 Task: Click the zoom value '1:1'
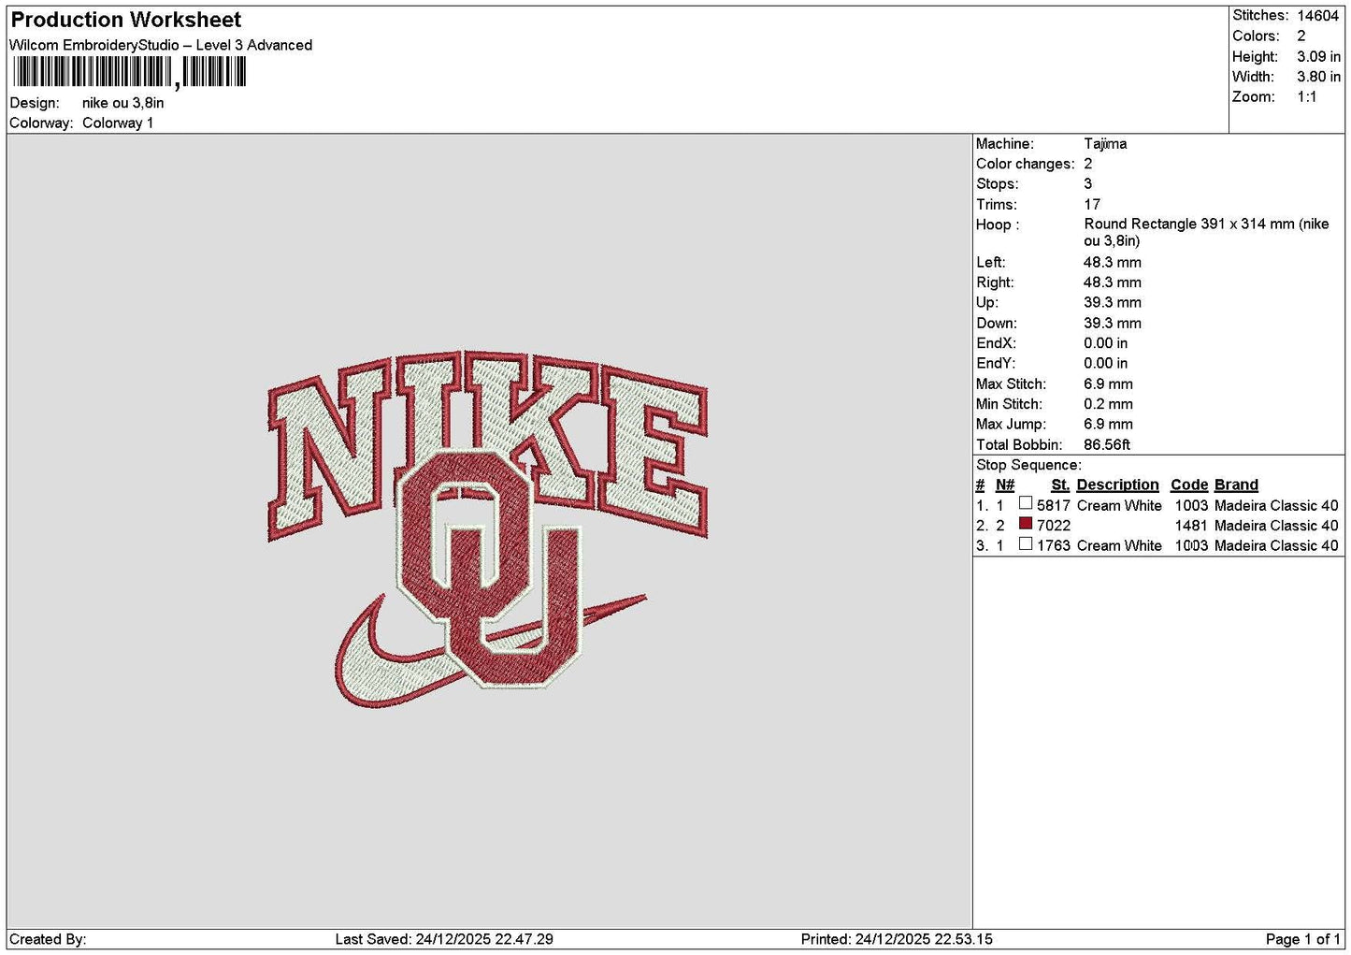click(1307, 96)
